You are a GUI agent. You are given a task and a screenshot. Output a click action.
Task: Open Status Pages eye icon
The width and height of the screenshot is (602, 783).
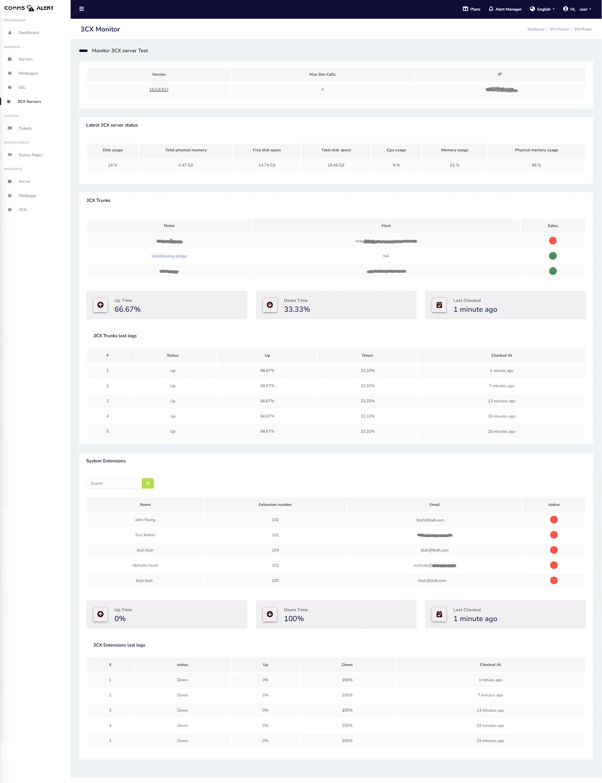[x=9, y=155]
